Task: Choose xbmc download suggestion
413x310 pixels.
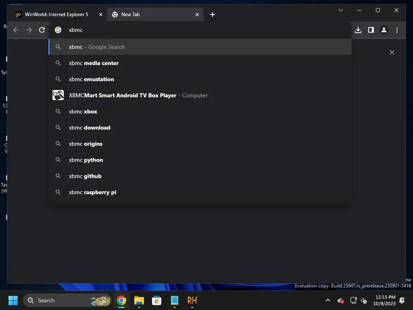Action: tap(200, 128)
